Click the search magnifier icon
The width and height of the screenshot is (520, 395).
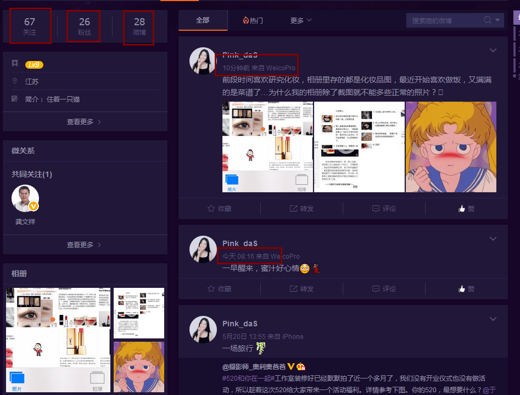click(x=487, y=20)
